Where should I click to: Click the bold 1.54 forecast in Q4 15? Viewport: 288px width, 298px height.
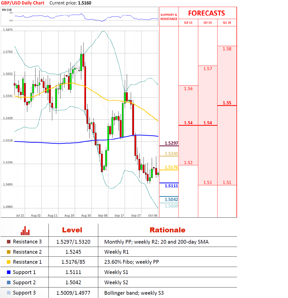[208, 123]
